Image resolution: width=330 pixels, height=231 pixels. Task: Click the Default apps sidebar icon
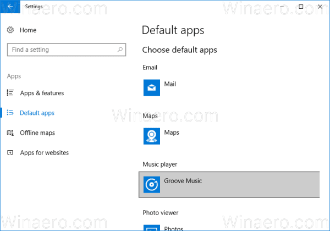(x=10, y=113)
